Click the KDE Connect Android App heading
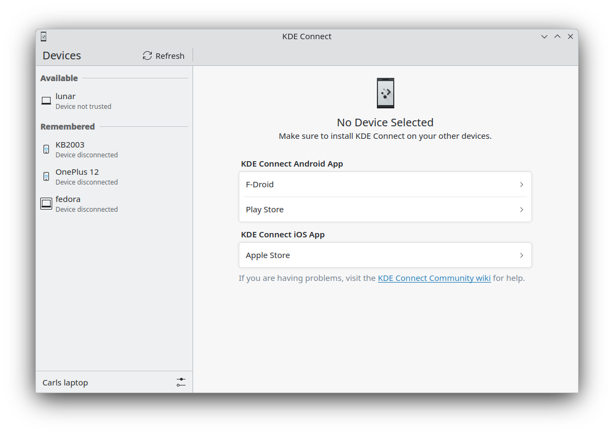614x435 pixels. click(292, 164)
